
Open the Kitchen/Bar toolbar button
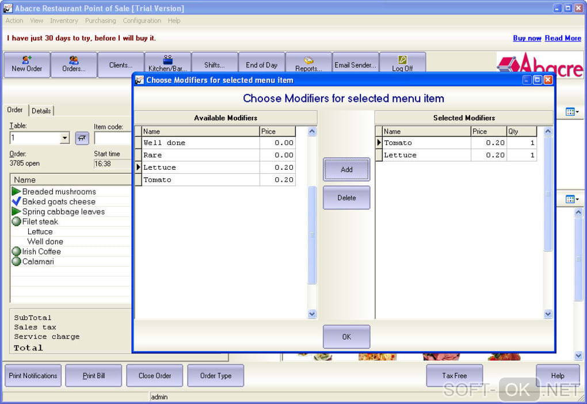coord(167,63)
